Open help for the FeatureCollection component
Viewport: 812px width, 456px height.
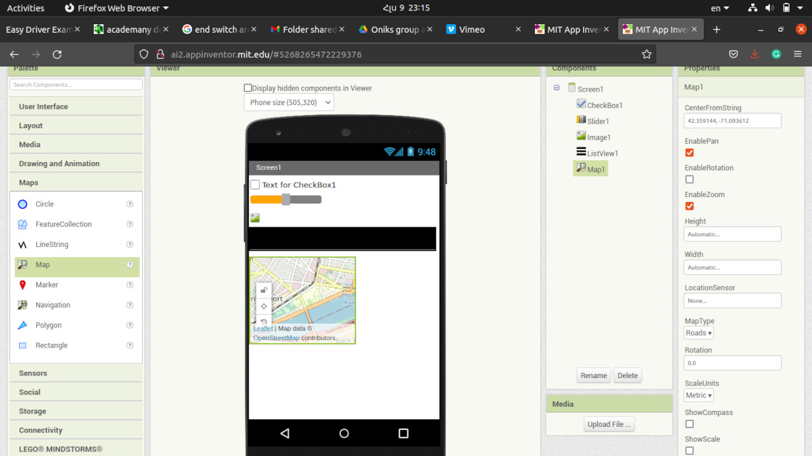coord(130,224)
